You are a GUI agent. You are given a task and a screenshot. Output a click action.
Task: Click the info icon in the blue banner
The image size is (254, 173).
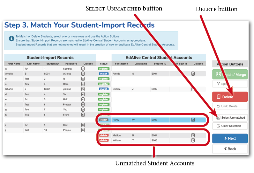point(11,38)
